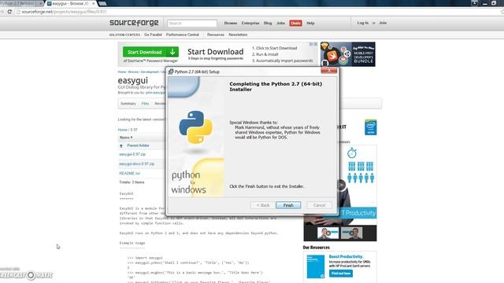Open the SourceForge logo homepage link
The image size is (504, 283).
click(134, 23)
